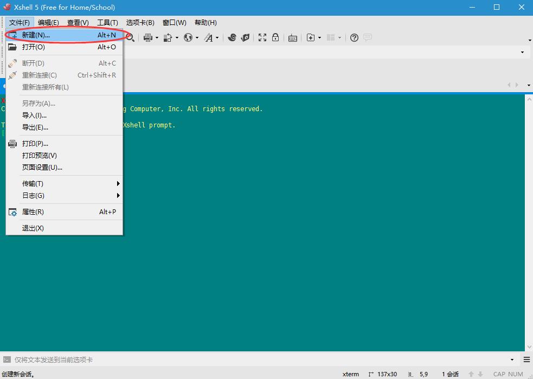Click the new tab plus icon
533x379 pixels.
pos(310,37)
